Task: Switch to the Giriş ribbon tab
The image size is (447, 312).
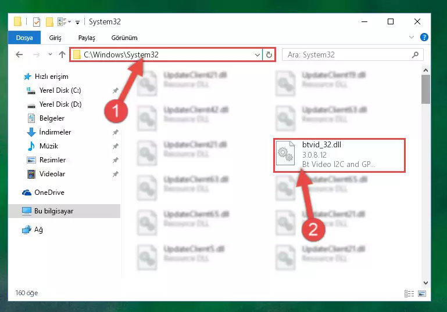Action: pyautogui.click(x=55, y=38)
